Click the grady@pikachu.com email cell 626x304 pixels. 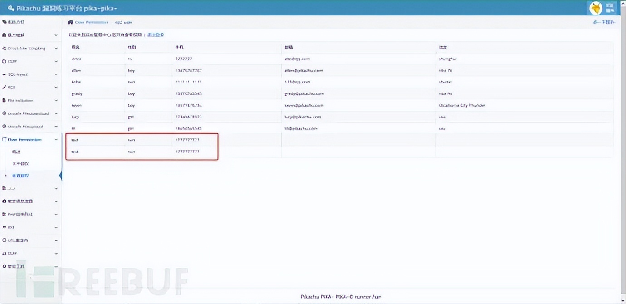(304, 93)
